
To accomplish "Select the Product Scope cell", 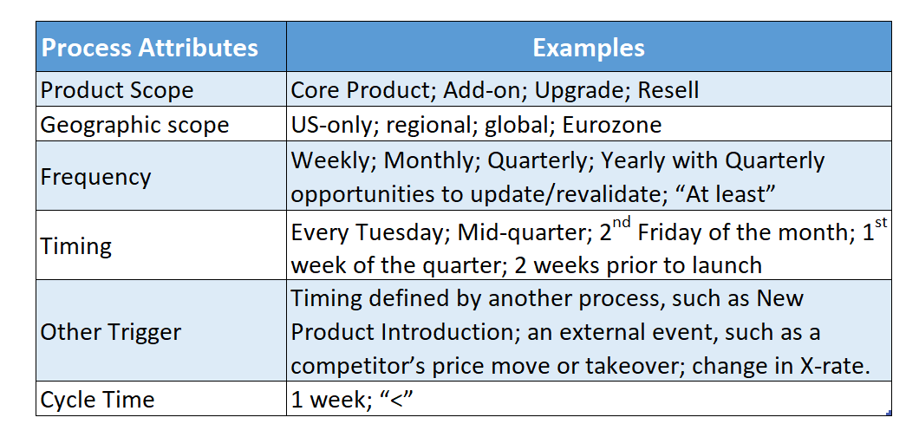I will click(161, 89).
